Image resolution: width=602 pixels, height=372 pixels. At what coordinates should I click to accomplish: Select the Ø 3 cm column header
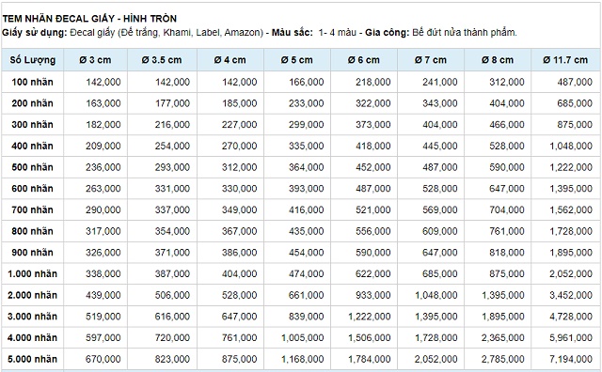pyautogui.click(x=96, y=60)
